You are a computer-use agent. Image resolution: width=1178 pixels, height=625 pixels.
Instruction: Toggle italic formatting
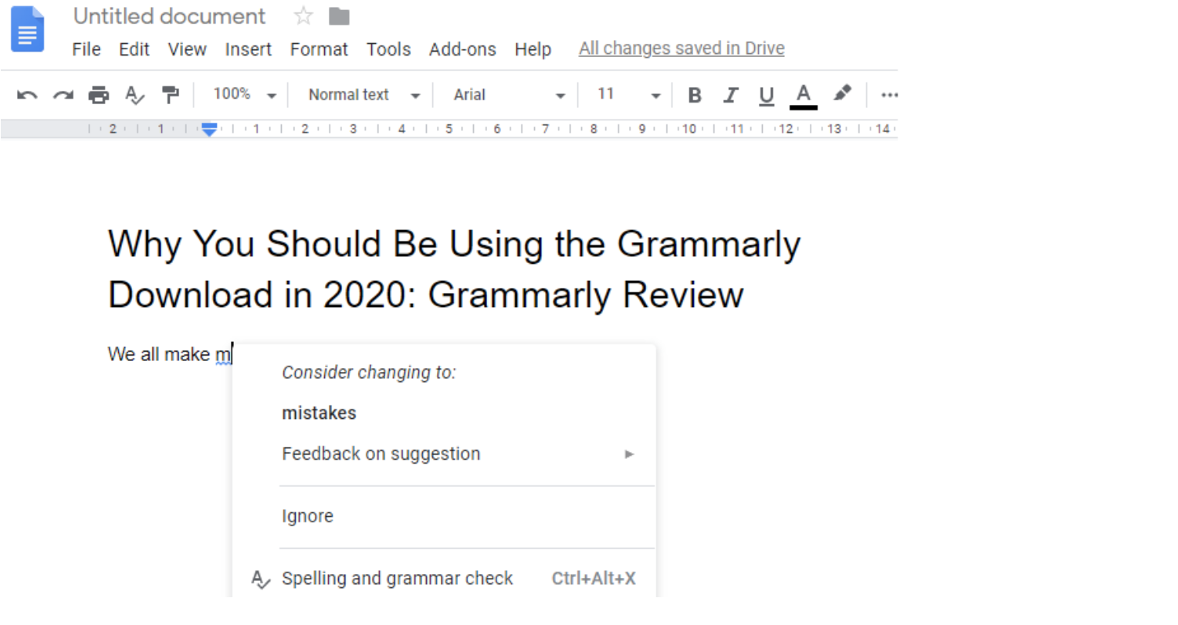730,95
